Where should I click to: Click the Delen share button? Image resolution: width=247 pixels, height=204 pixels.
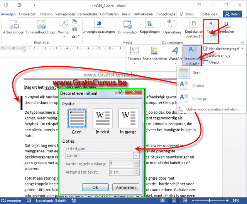pos(232,14)
